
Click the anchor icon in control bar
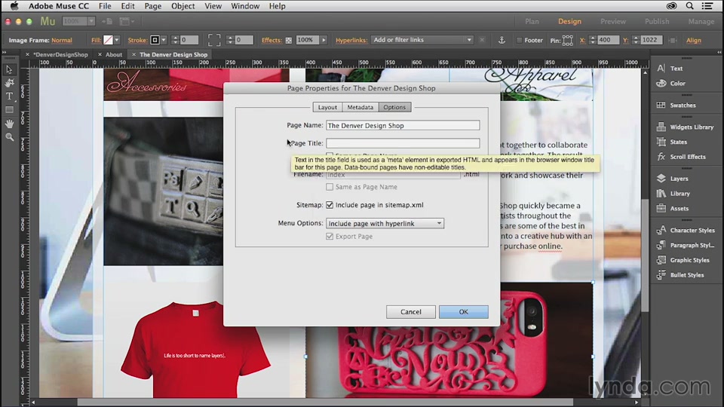502,40
